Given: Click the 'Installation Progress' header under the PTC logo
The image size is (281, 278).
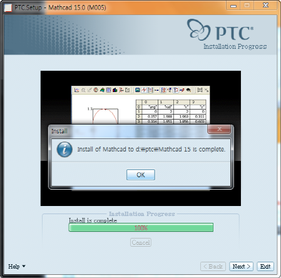Looking at the screenshot, I should (235, 46).
